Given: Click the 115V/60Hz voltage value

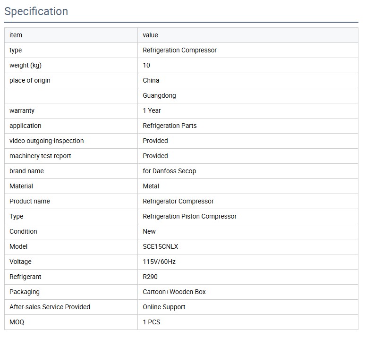Looking at the screenshot, I should (x=159, y=262).
